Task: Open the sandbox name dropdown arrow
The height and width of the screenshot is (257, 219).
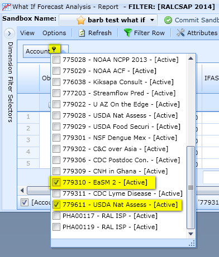Action: (152, 20)
